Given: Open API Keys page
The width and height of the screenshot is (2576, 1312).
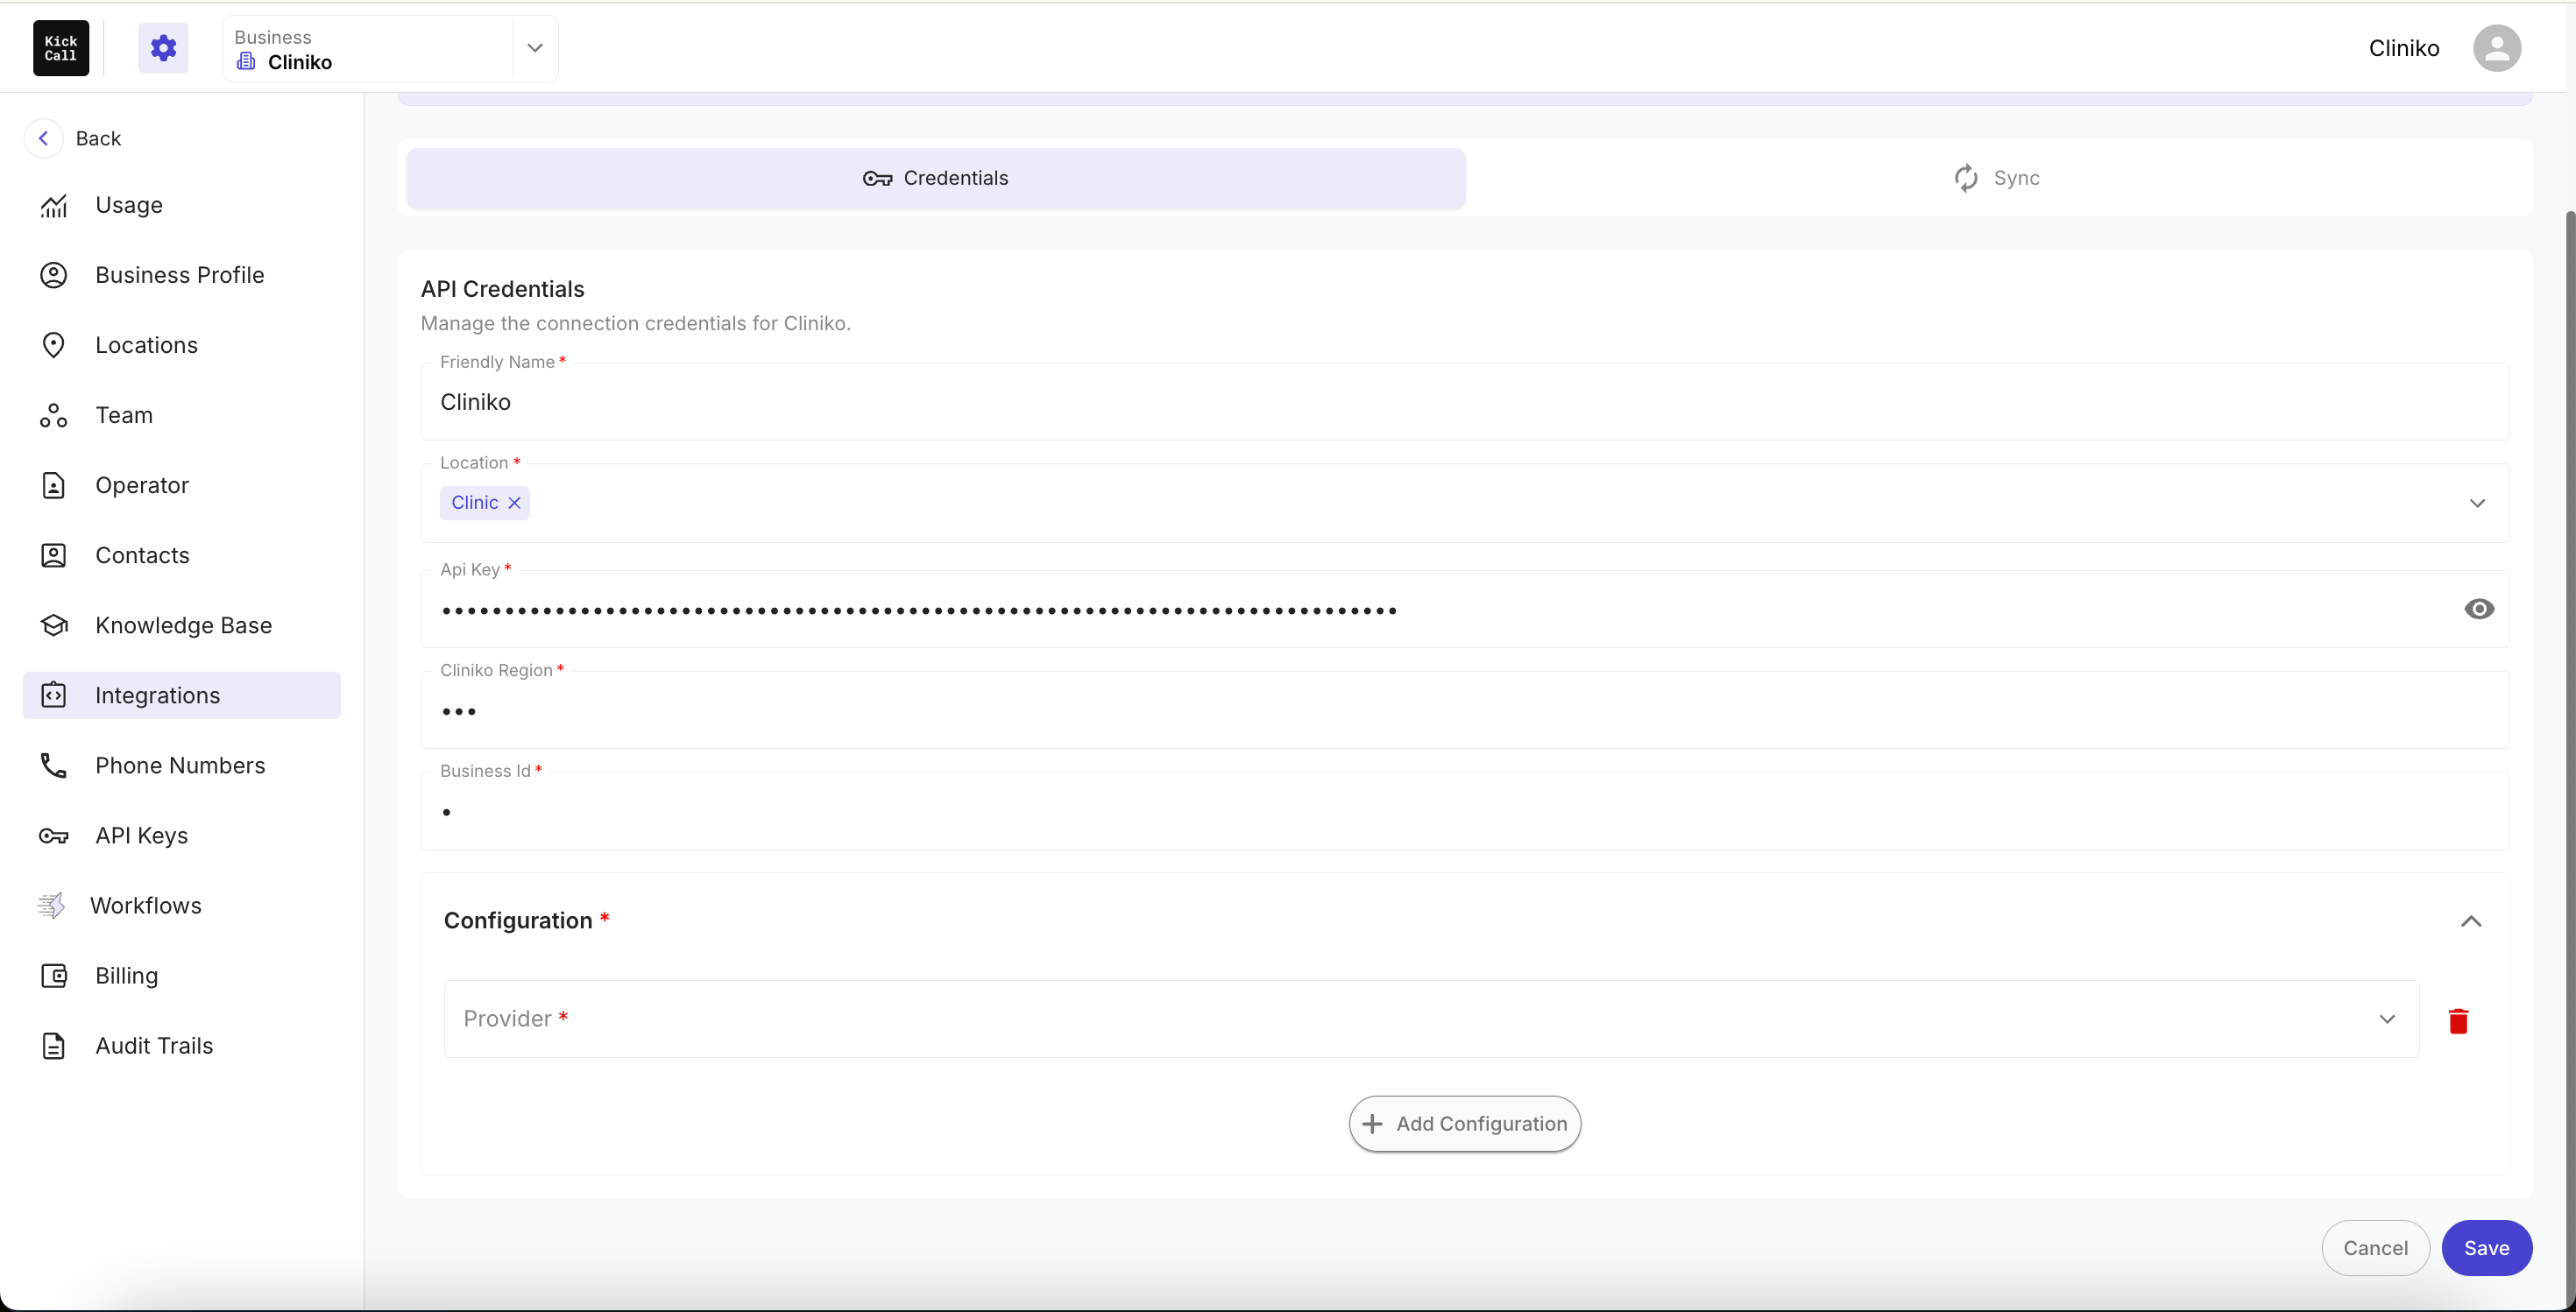Looking at the screenshot, I should (x=182, y=836).
